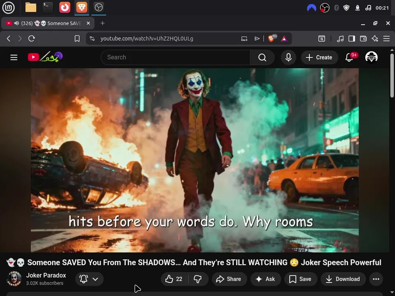Open the Brave main hamburger menu
The height and width of the screenshot is (296, 395).
coord(386,39)
